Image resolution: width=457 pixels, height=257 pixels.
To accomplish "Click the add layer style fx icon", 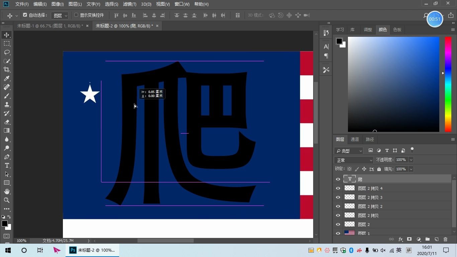I will [x=400, y=239].
